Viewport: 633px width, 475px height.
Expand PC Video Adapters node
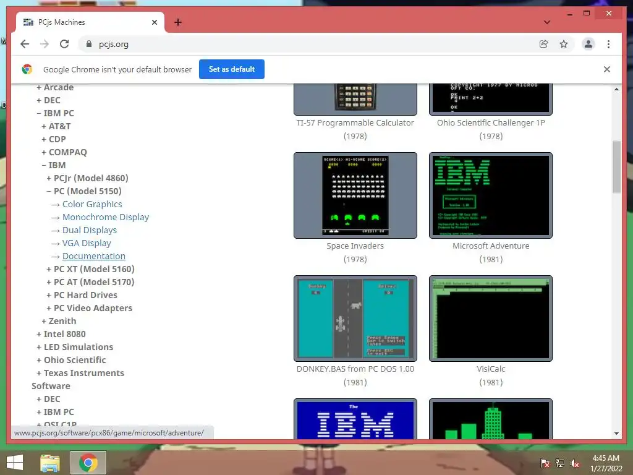tap(89, 308)
